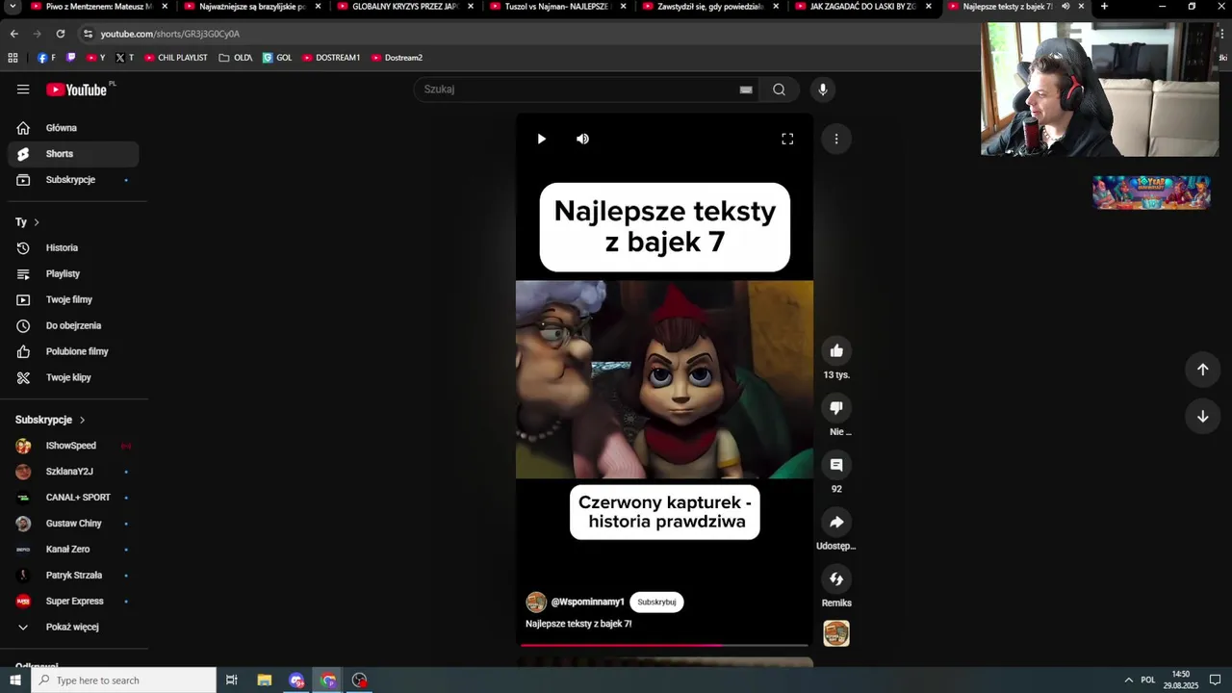Viewport: 1232px width, 693px height.
Task: Click the Remiks remix icon
Action: pyautogui.click(x=836, y=578)
